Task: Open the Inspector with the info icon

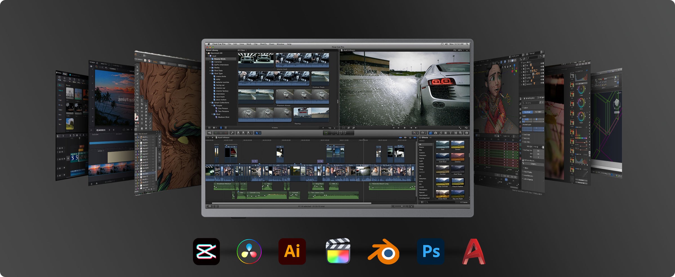Action: 467,133
